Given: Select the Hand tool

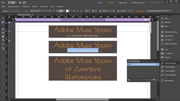Looking at the screenshot, I should 3,36.
